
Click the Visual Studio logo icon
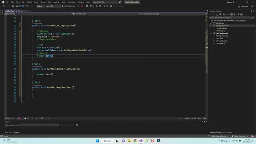(3, 2)
